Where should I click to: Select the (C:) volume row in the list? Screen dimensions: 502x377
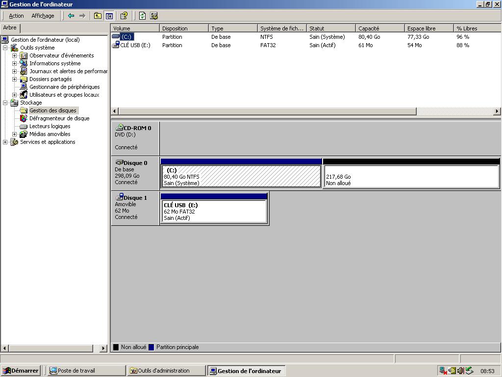(x=305, y=37)
